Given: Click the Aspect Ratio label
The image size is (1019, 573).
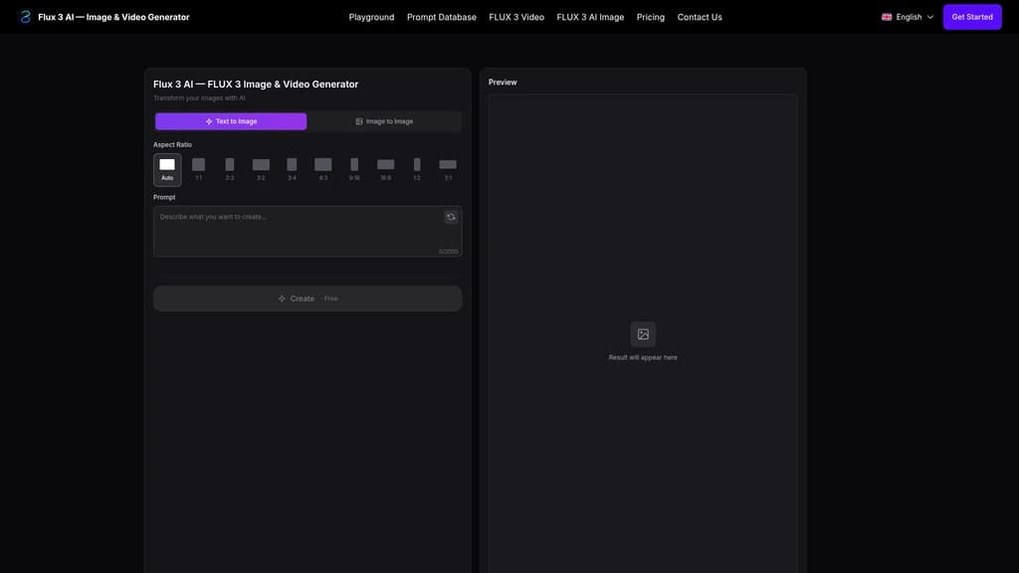Looking at the screenshot, I should click(x=172, y=145).
